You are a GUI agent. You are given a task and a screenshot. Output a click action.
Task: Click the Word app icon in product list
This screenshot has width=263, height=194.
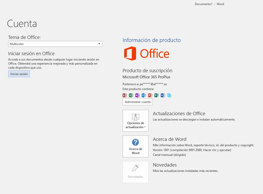(163, 95)
